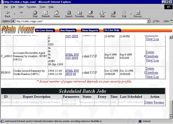Open the On Line Help tab
The width and height of the screenshot is (173, 124).
point(112,30)
